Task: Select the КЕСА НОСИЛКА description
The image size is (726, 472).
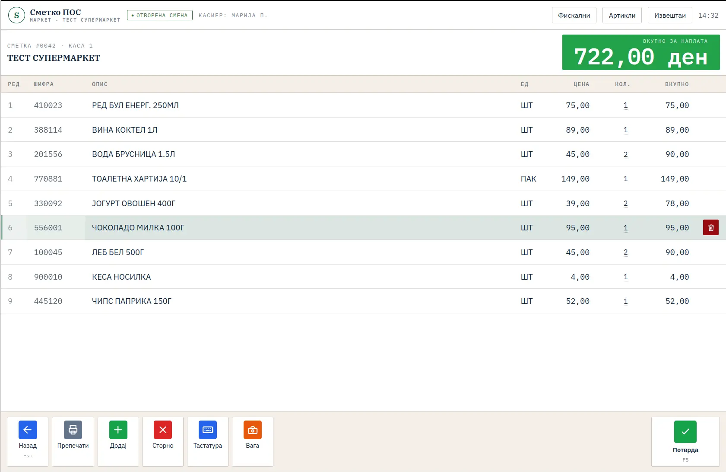Action: pyautogui.click(x=121, y=277)
